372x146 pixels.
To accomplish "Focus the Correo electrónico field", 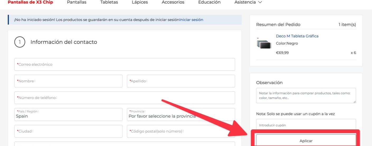I will tap(125, 64).
